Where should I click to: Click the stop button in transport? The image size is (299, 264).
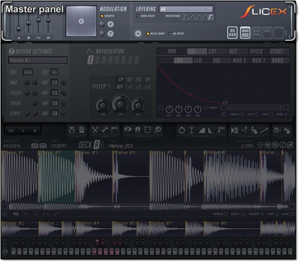pos(34,131)
